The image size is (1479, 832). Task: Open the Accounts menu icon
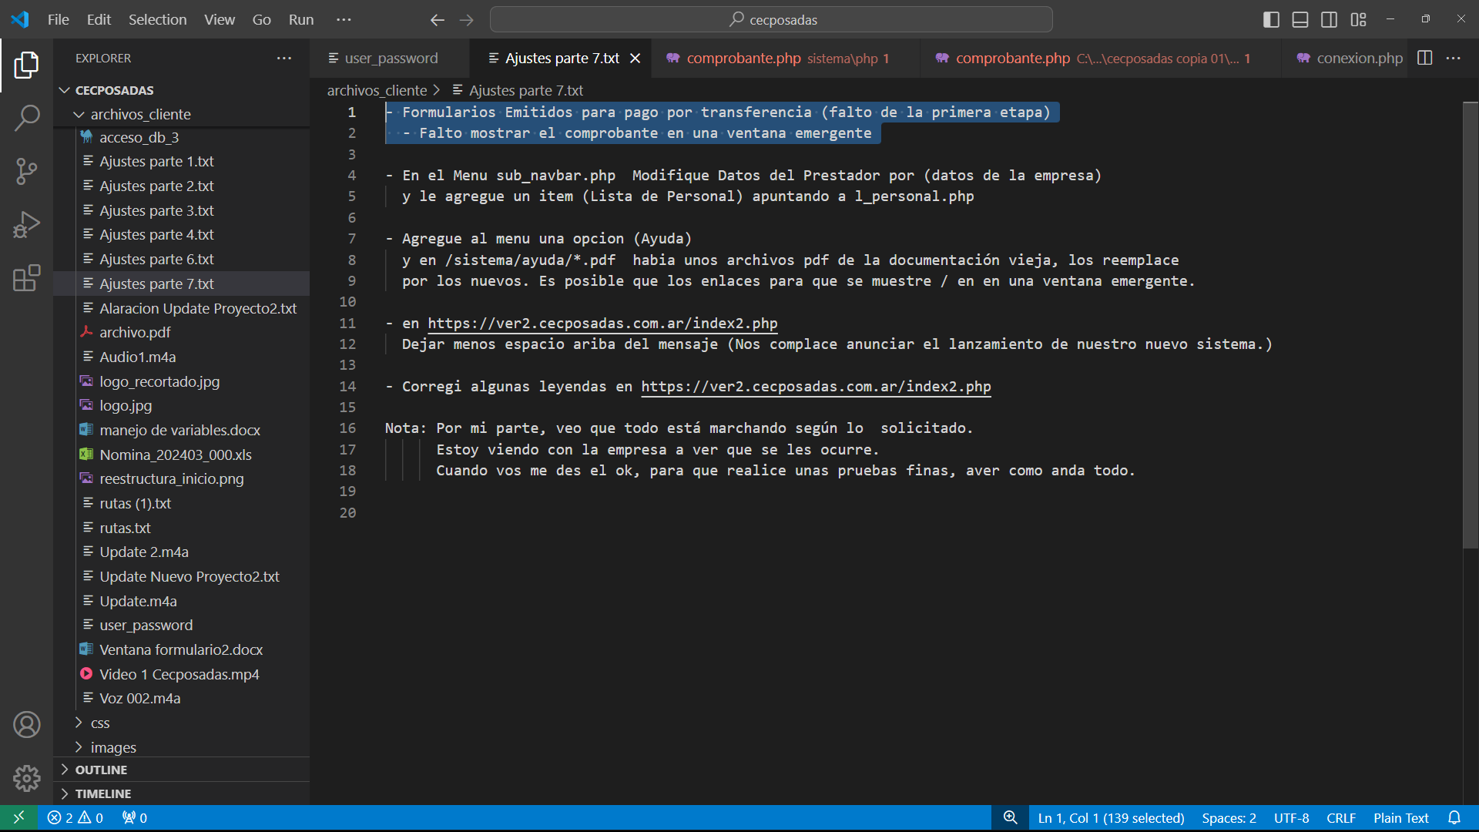coord(26,725)
